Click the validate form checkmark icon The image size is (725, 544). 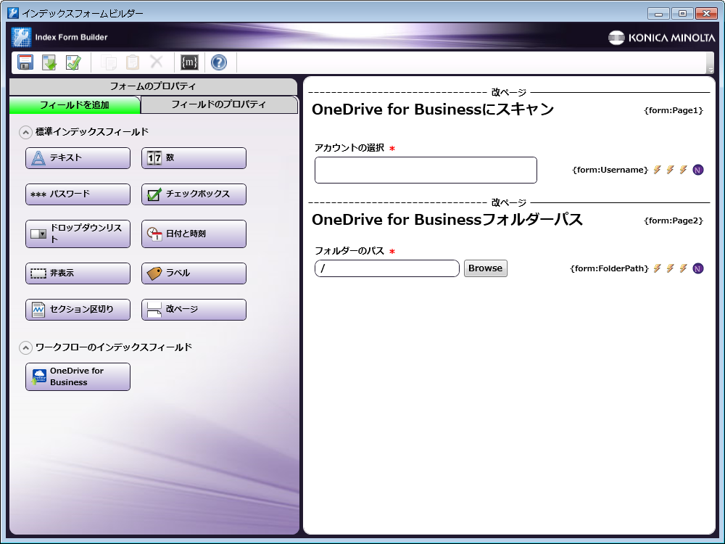[x=73, y=62]
